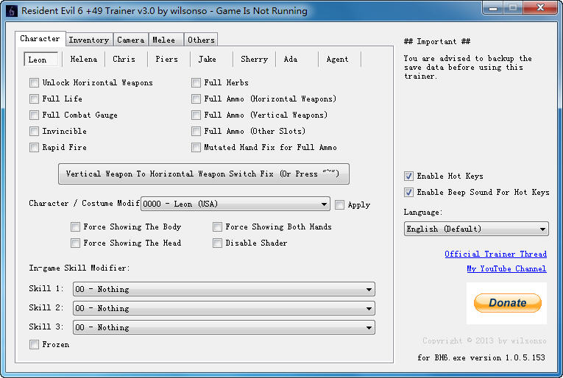Check the Rapid Fire option
Image resolution: width=563 pixels, height=378 pixels.
click(x=34, y=147)
